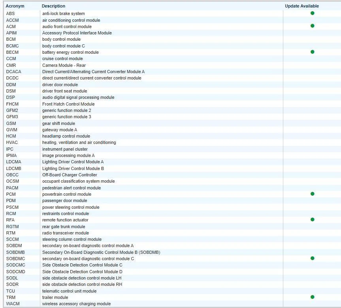Select the BECM update available dot

tap(312, 52)
